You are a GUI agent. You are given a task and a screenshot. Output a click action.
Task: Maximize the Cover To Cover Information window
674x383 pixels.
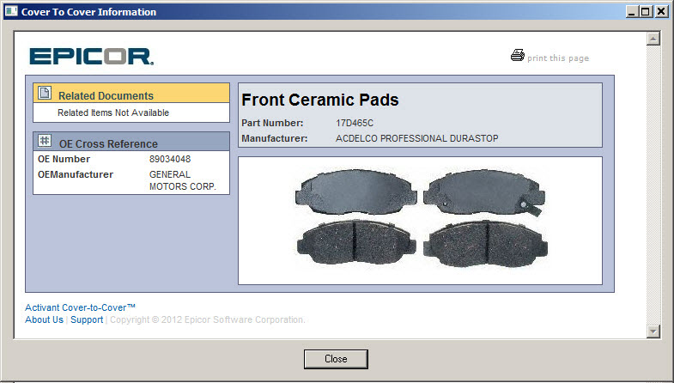click(647, 12)
